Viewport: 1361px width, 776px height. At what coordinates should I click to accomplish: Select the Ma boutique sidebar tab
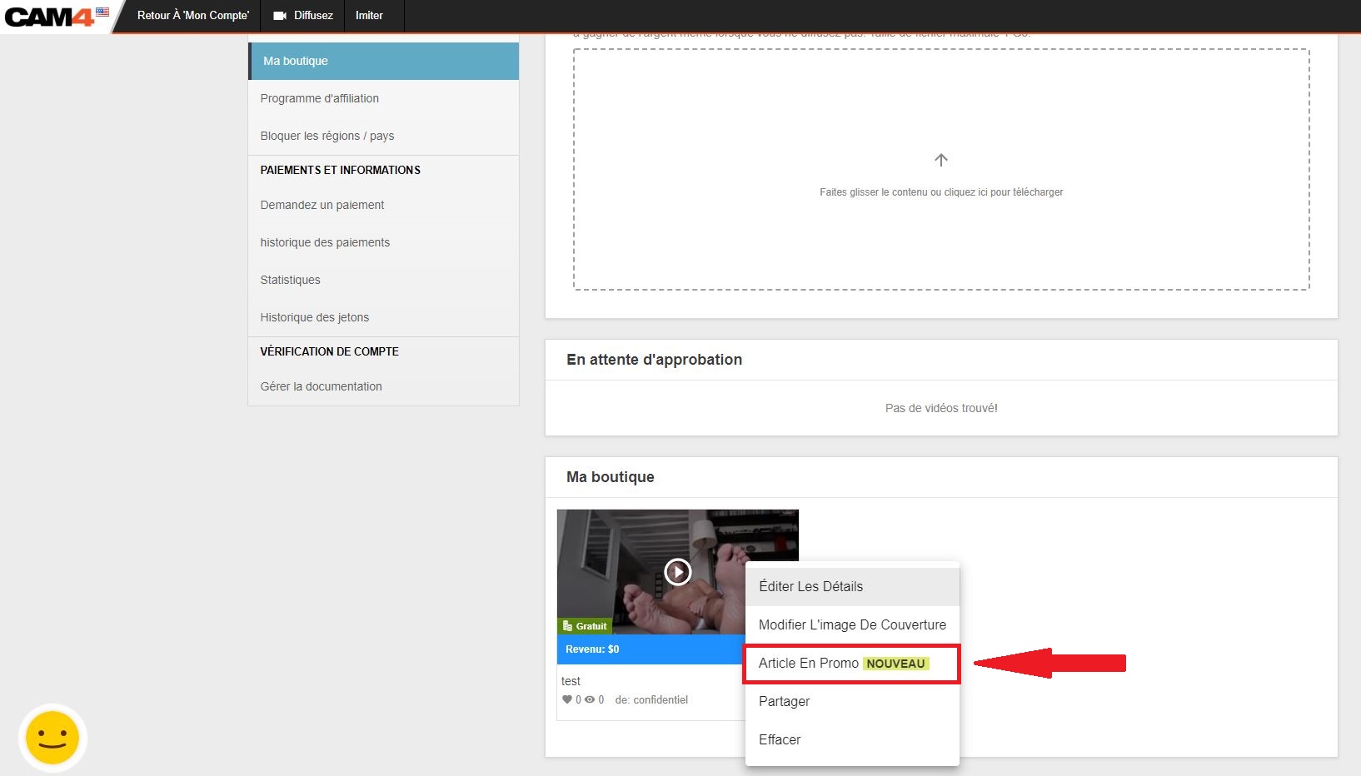coord(383,61)
